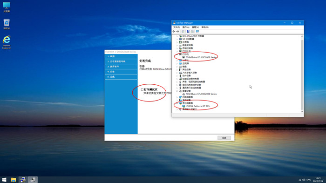Viewport: 326px width, 183px height.
Task: Select mice and other pointing devices category
Action: coord(191,85)
